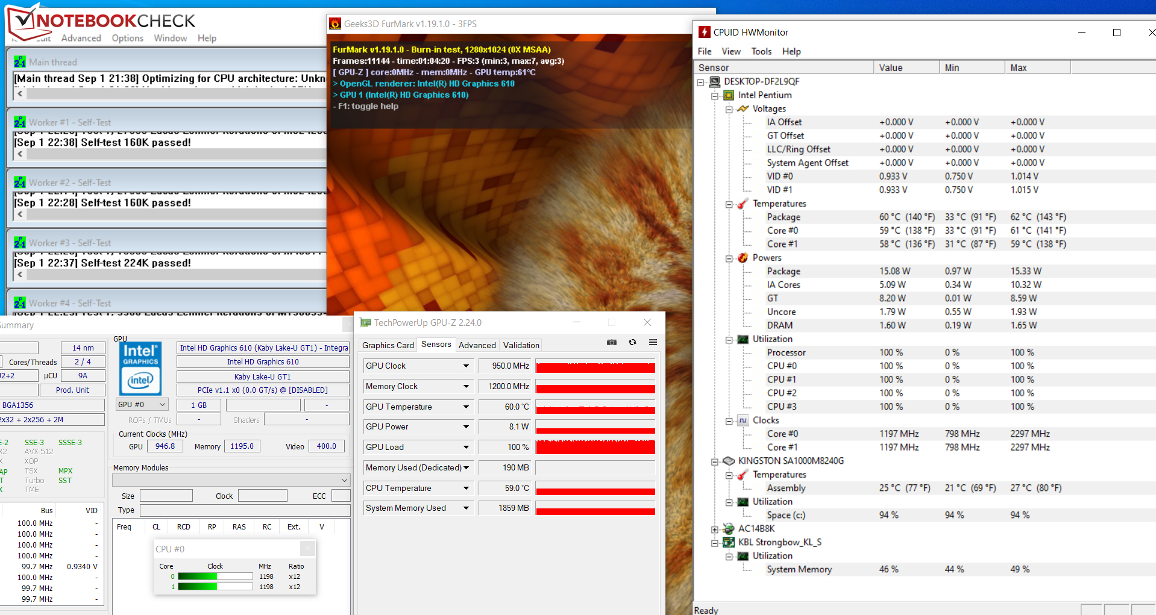Click the Main thread window icon
This screenshot has width=1156, height=615.
[x=20, y=61]
